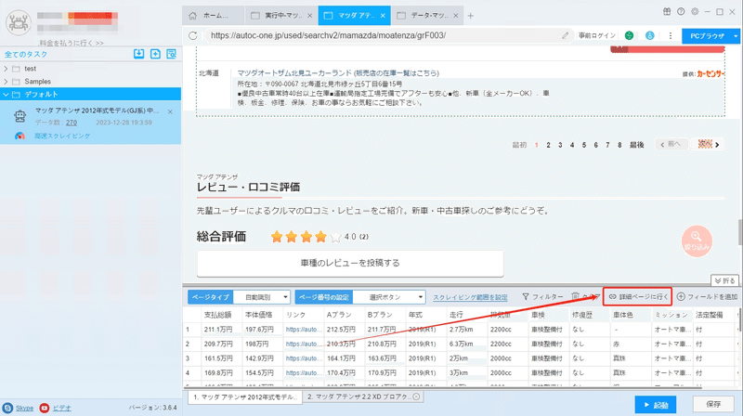Viewport: 743px width, 416px height.
Task: Open the help question mark icon
Action: (681, 11)
